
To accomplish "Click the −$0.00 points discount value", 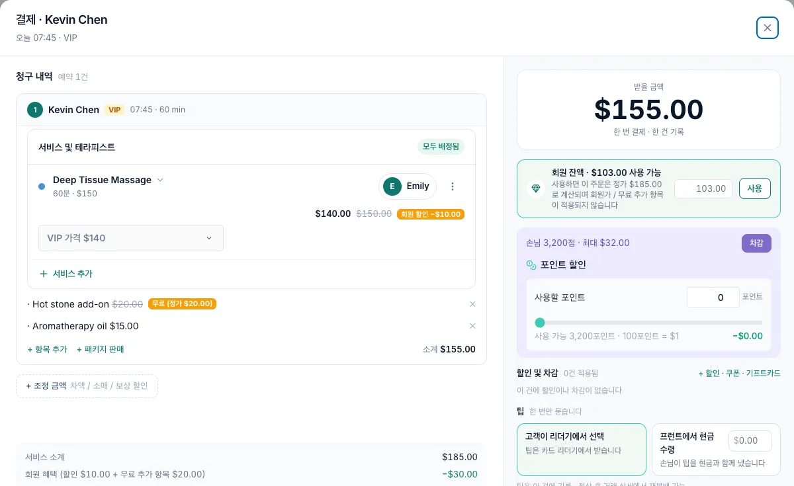I will point(748,336).
